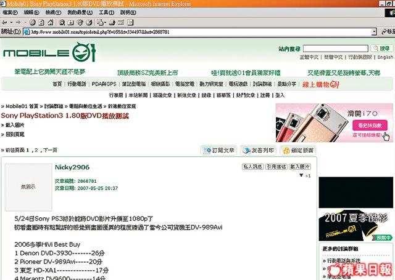395x280 pixels.
Task: Click the Media toolbar icon
Action: click(80, 23)
